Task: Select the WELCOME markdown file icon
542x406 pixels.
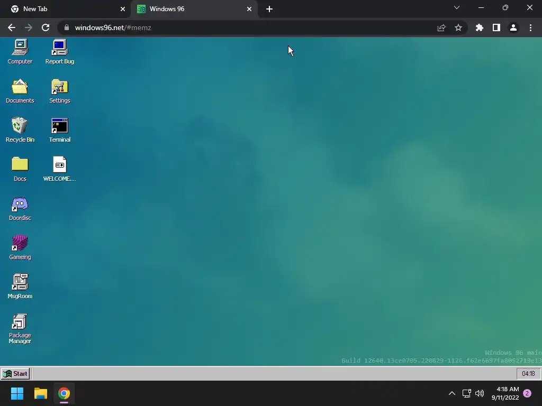Action: tap(59, 169)
